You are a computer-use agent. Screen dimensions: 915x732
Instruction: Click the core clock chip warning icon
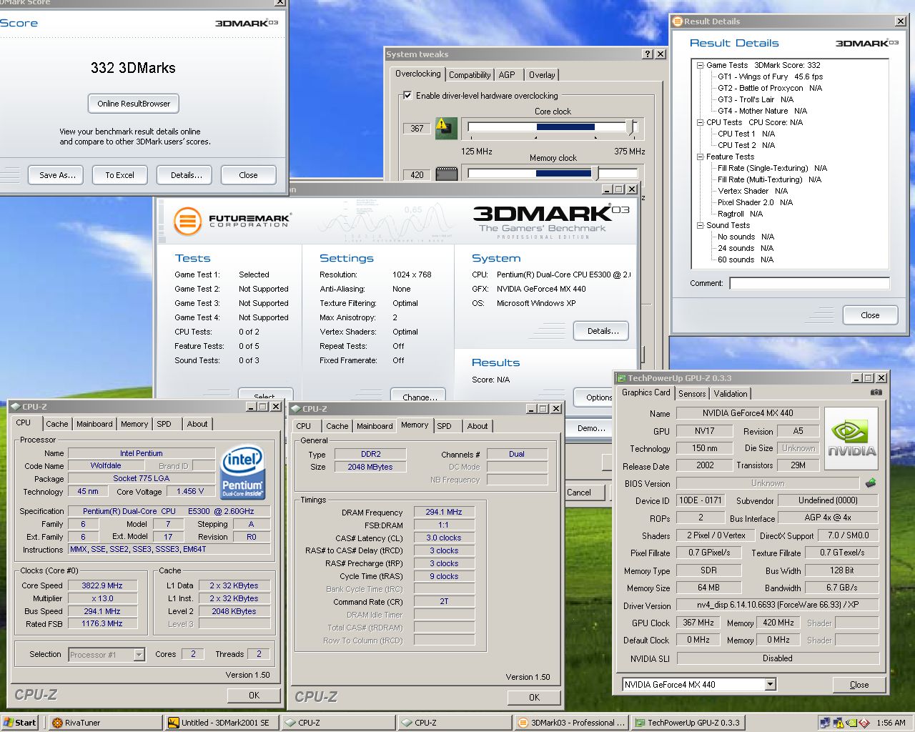click(446, 128)
